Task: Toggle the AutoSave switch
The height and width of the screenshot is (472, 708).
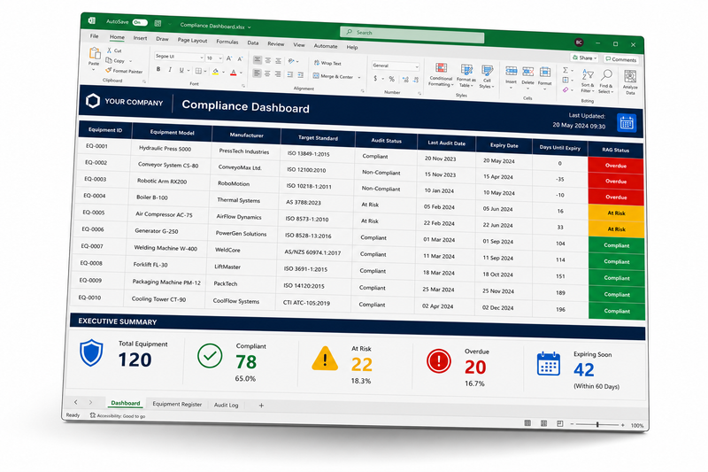Action: (140, 22)
